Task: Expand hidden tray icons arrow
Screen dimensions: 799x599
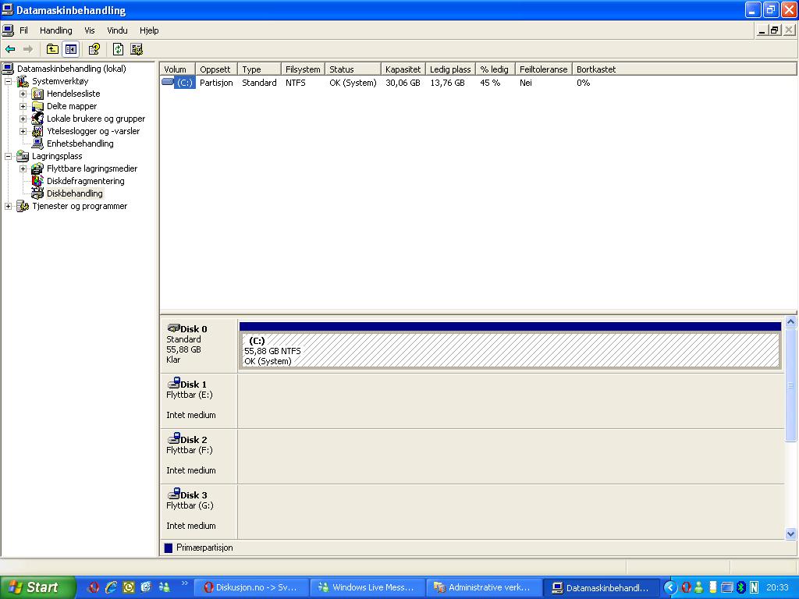Action: coord(670,588)
